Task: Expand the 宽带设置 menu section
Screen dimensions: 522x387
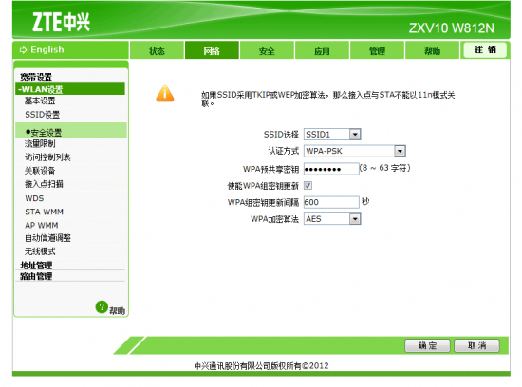Action: click(x=36, y=77)
